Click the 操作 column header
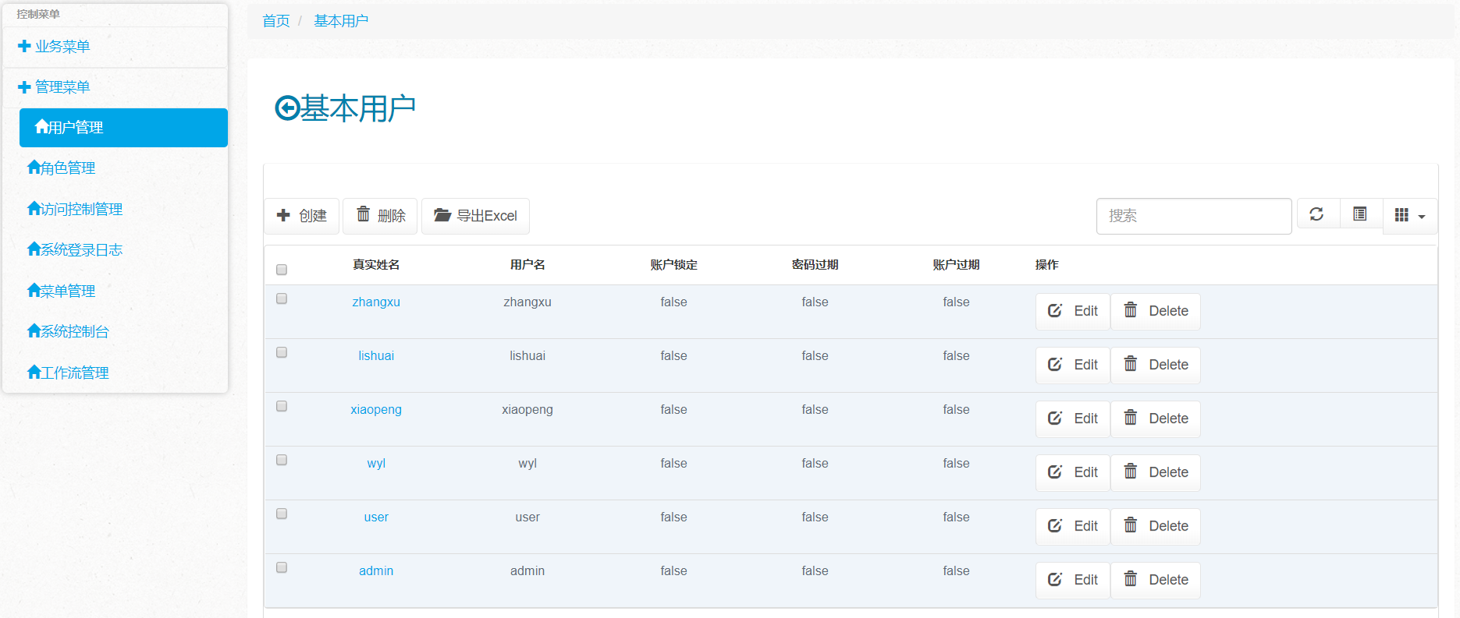The height and width of the screenshot is (618, 1460). [1046, 265]
